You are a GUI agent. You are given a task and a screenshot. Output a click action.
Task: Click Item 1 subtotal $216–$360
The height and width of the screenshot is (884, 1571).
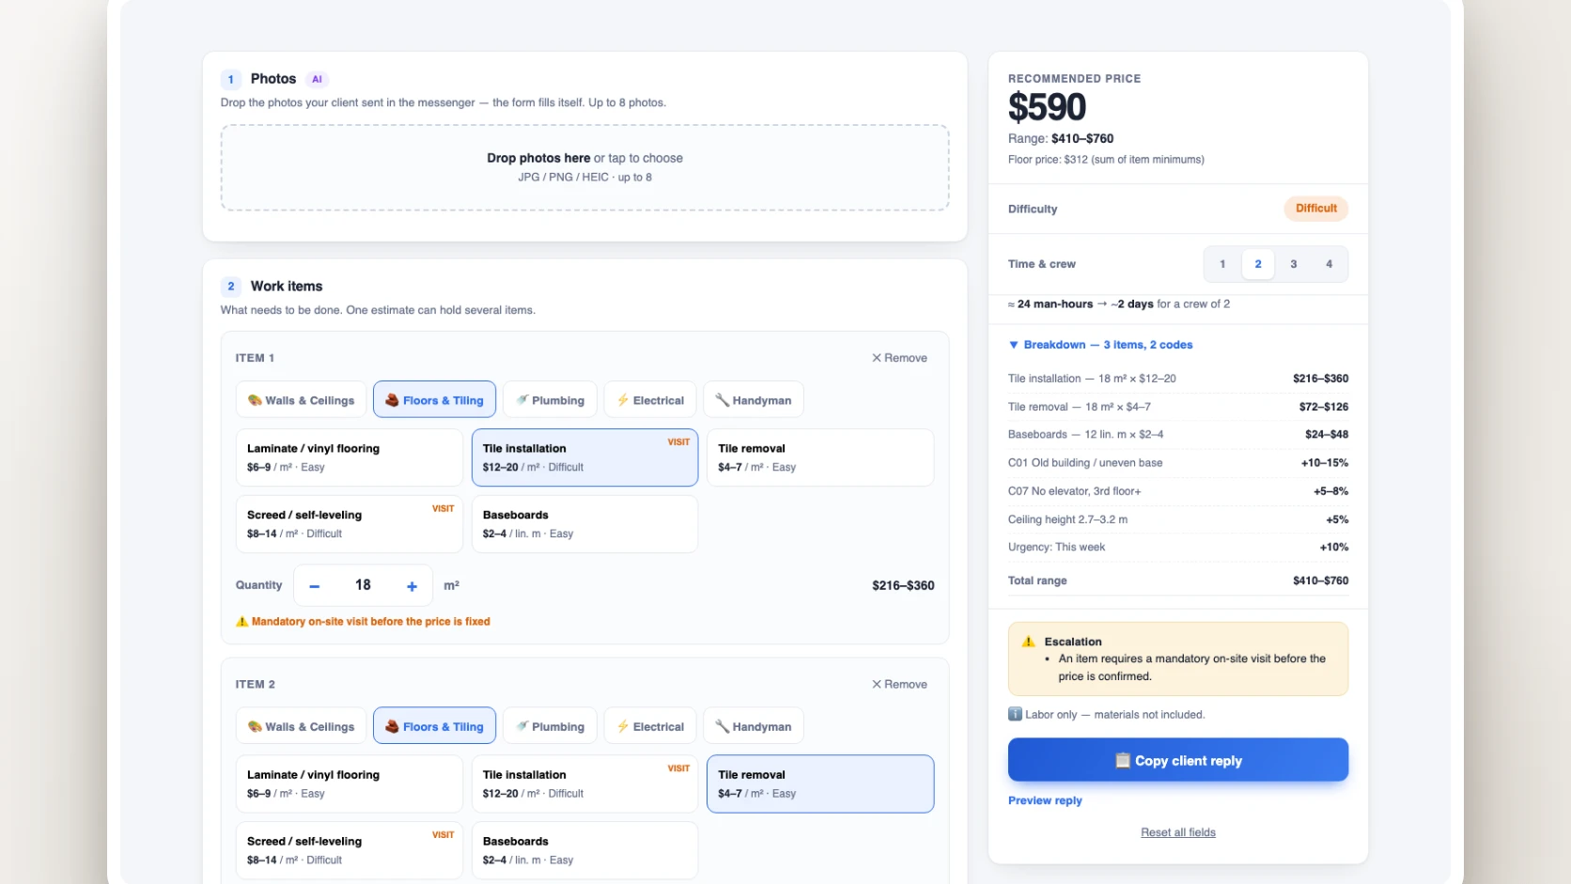click(x=903, y=585)
